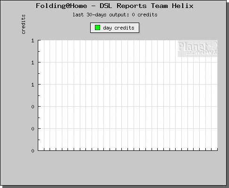229x188 pixels.
Task: Click the chart title Folding@Home text
Action: (x=61, y=6)
